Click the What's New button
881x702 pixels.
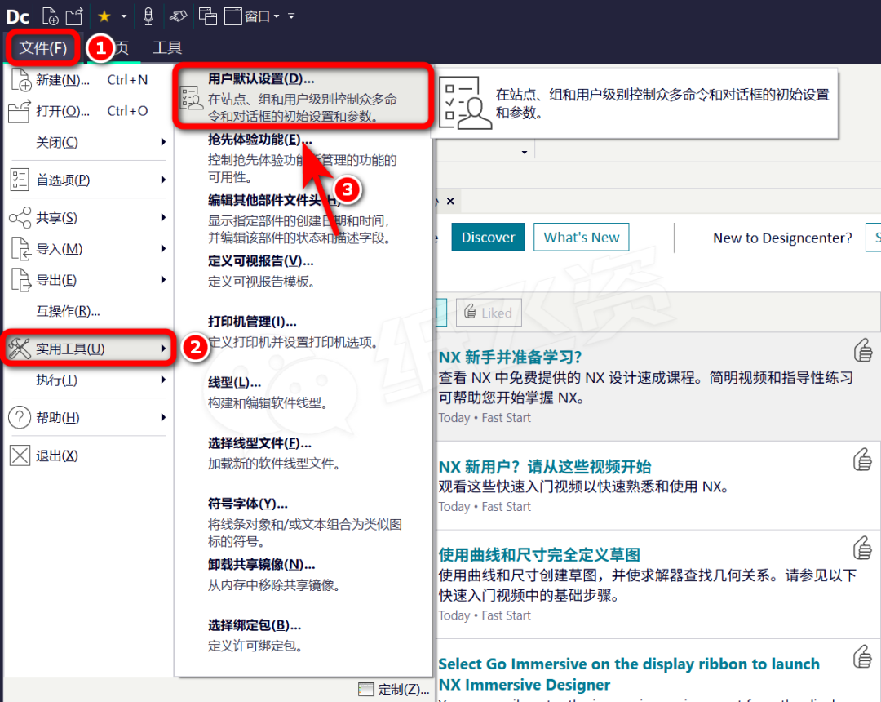(582, 238)
